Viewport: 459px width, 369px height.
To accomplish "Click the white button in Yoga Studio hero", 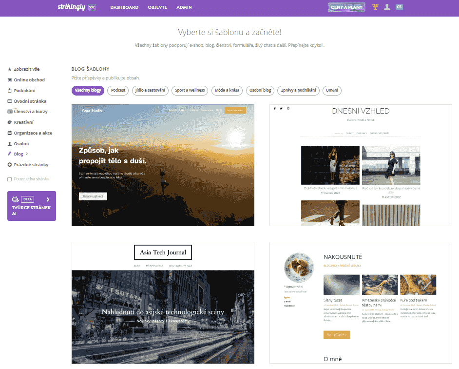I will (93, 196).
